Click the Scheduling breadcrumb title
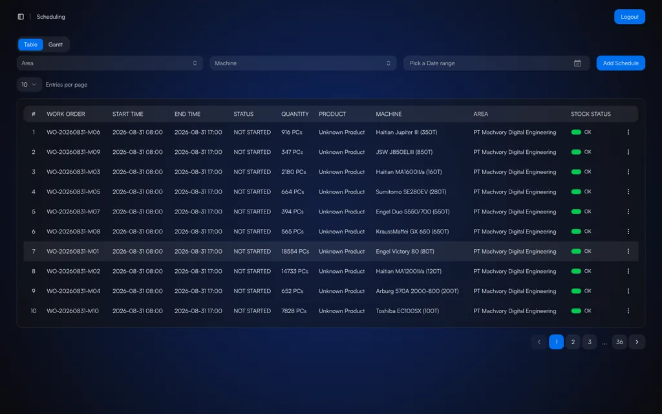This screenshot has width=662, height=414. point(50,17)
